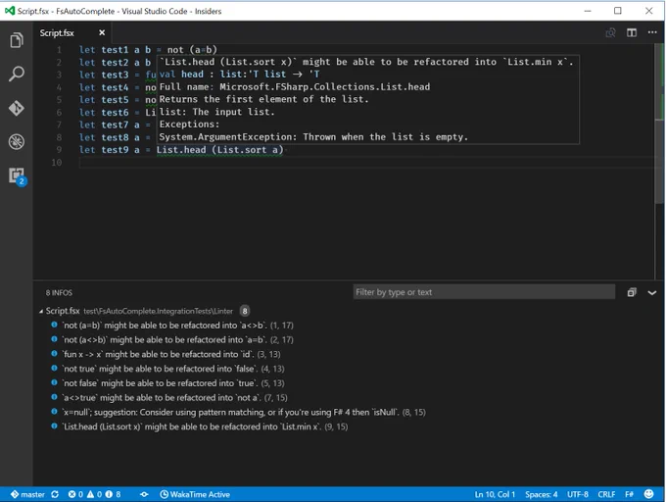Click List.head on line 9 of code
666x502 pixels.
(x=181, y=150)
